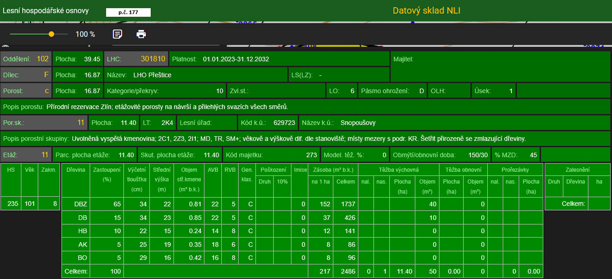This screenshot has width=612, height=279.
Task: Click Pásmo ohrožení D cell
Action: click(x=392, y=91)
